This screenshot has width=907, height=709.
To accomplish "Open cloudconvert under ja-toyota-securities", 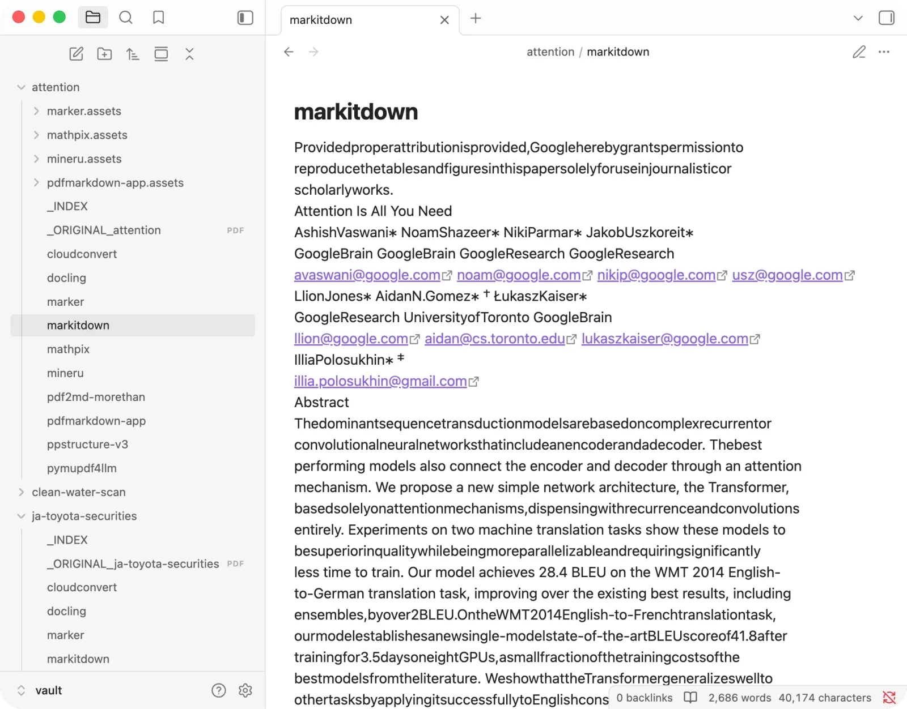I will 133,587.
